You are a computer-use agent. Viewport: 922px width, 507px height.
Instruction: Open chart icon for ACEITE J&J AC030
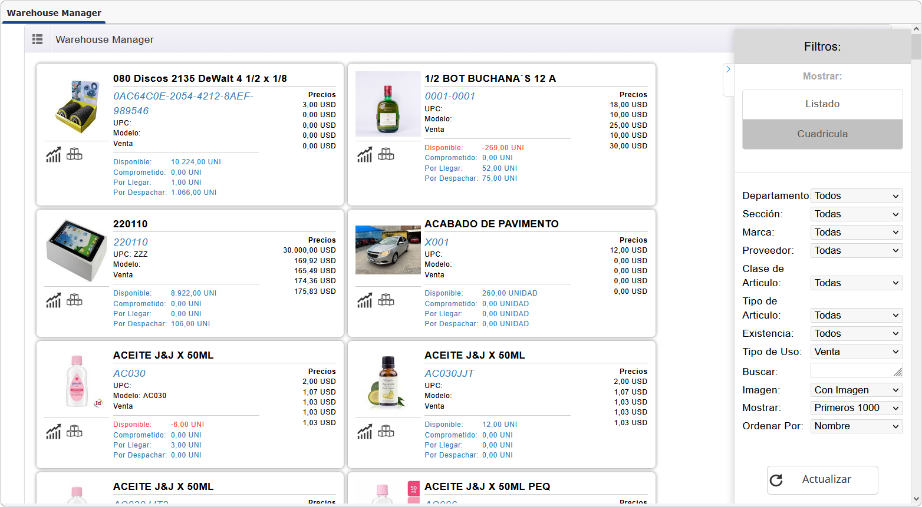(54, 432)
